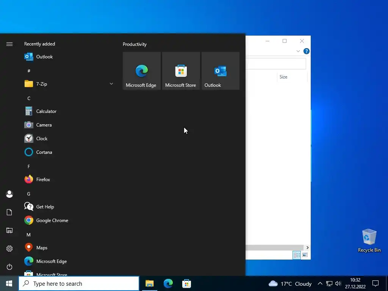Click the horizontal scrollbar right arrow
388x291 pixels.
click(307, 248)
